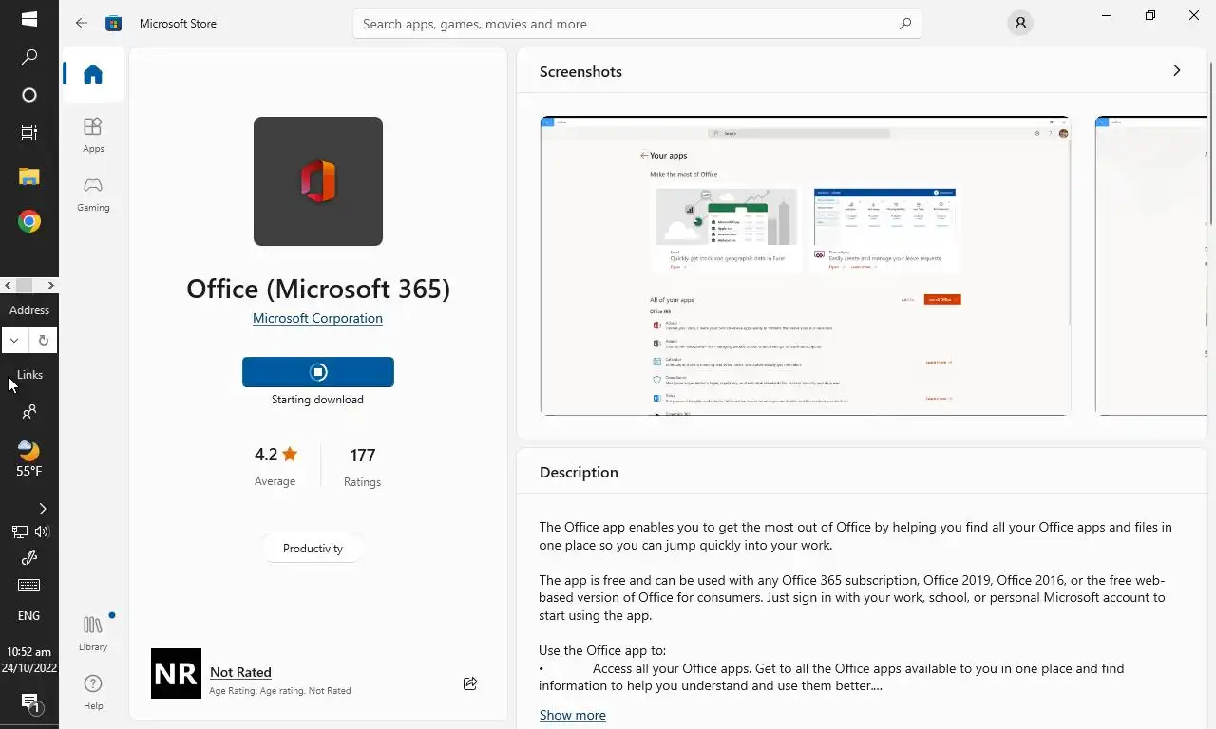
Task: Click the taskbar scroll right arrow
Action: coord(50,285)
